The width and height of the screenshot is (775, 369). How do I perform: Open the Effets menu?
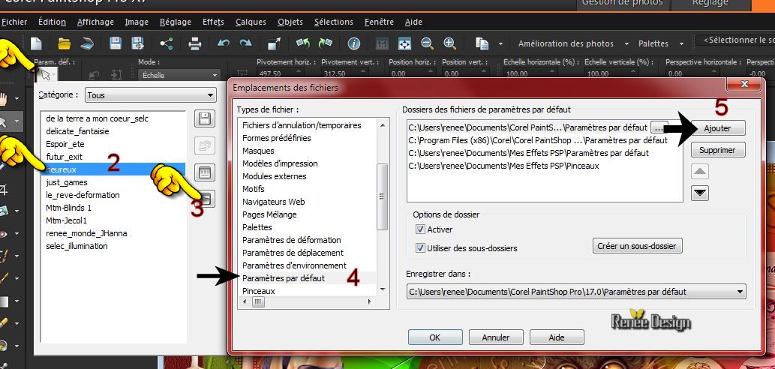click(213, 22)
